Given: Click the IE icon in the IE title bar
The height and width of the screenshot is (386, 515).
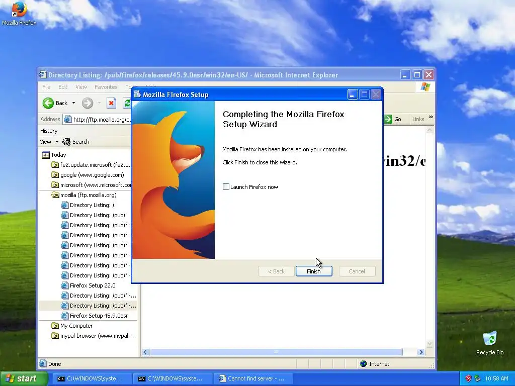Looking at the screenshot, I should point(43,75).
